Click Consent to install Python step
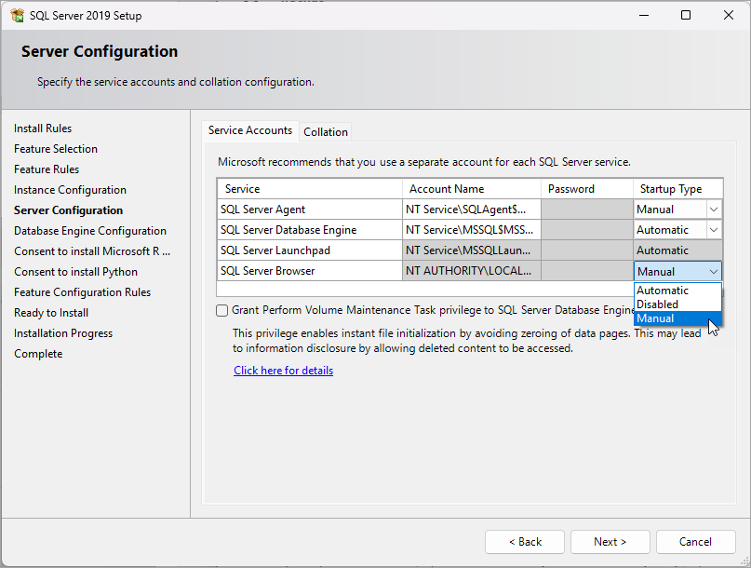751x568 pixels. (75, 272)
